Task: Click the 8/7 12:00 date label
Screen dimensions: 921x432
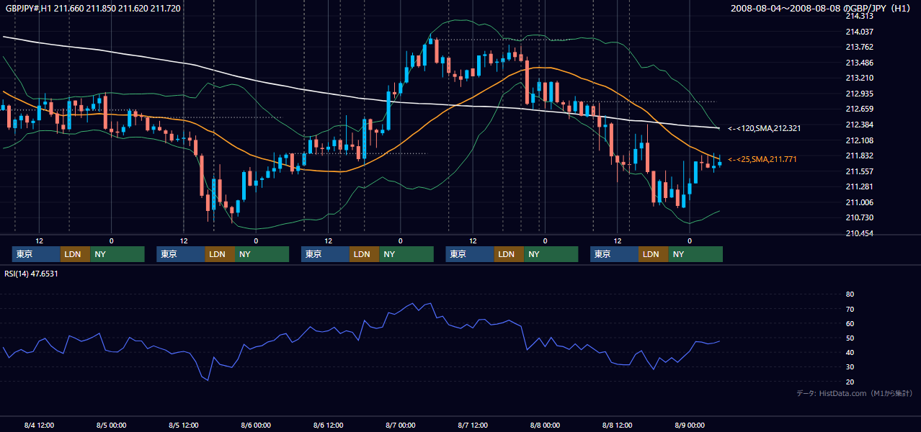Action: (x=473, y=425)
